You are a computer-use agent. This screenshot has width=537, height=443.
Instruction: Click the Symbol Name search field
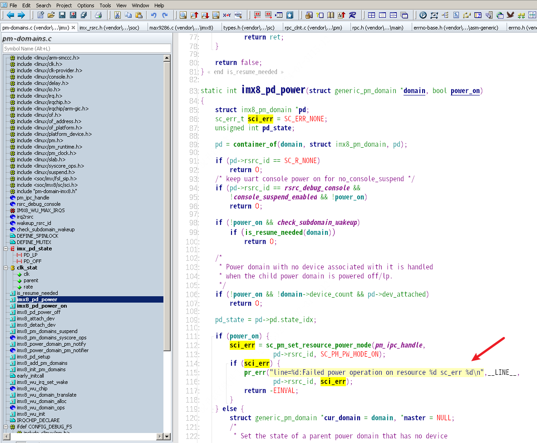pos(86,48)
